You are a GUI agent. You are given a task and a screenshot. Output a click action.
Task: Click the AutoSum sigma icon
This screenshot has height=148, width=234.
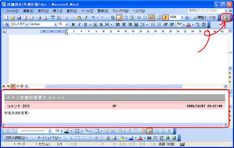coord(169,131)
